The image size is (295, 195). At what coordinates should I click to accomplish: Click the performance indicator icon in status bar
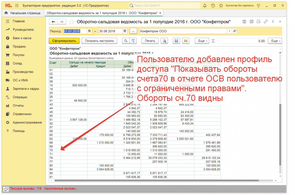pos(6,189)
